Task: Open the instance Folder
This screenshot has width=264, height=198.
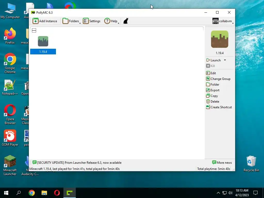Action: pyautogui.click(x=213, y=85)
